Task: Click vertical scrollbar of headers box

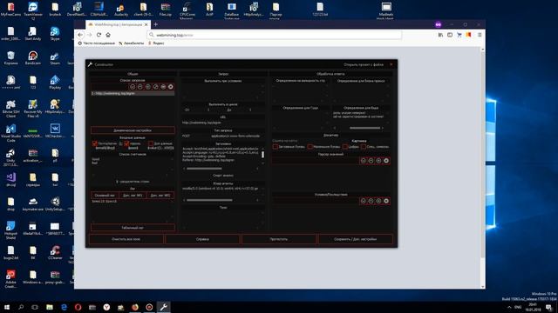Action: click(x=263, y=155)
